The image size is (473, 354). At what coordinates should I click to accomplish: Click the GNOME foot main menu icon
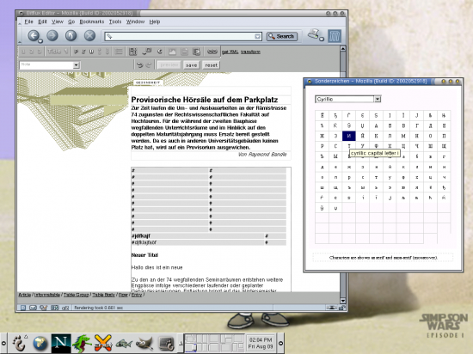coord(19,343)
